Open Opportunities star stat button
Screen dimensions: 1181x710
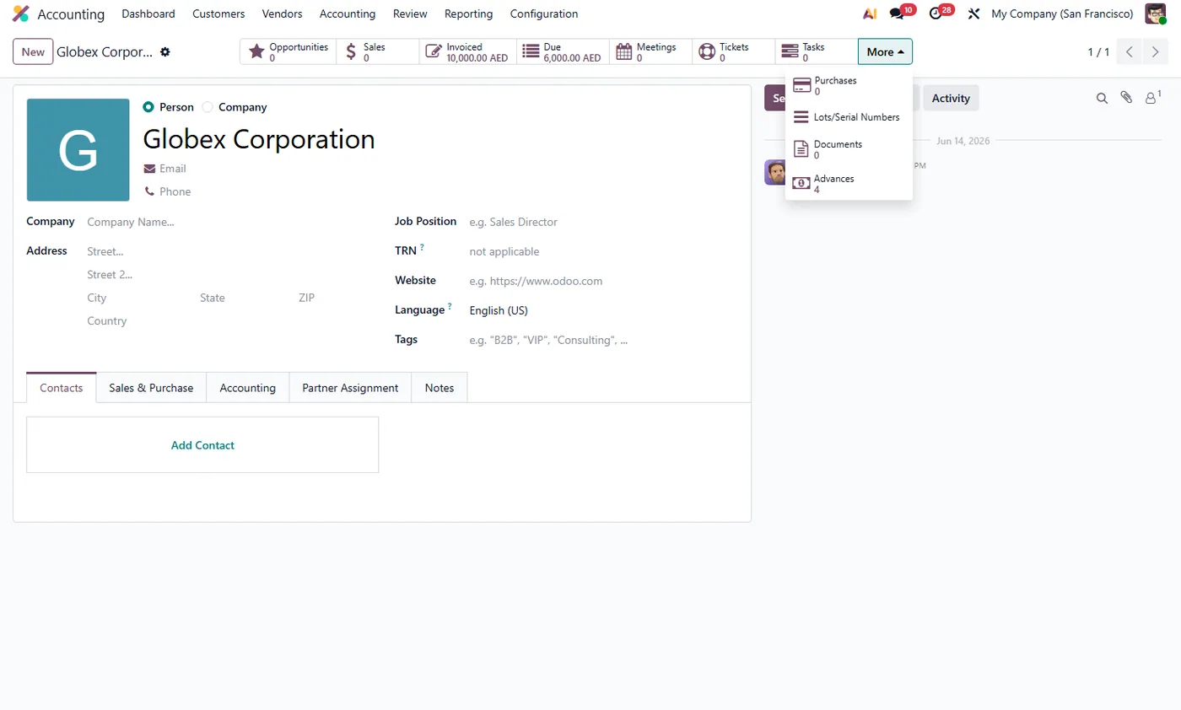click(289, 52)
